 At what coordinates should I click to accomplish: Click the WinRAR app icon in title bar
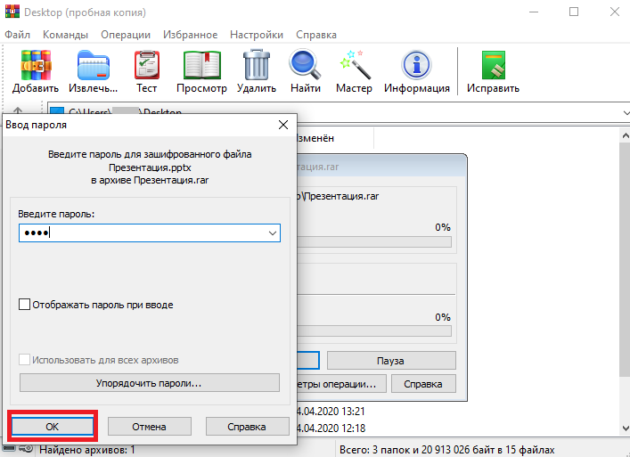12,12
